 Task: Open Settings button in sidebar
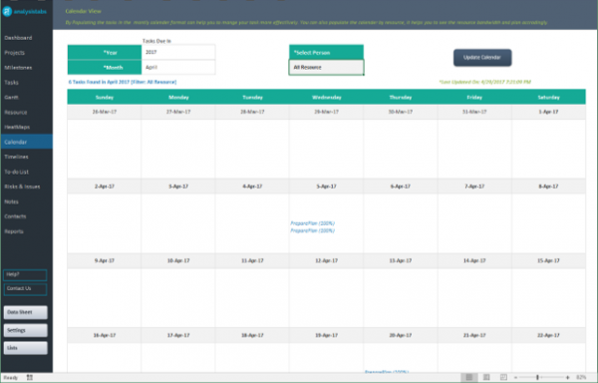(x=26, y=330)
